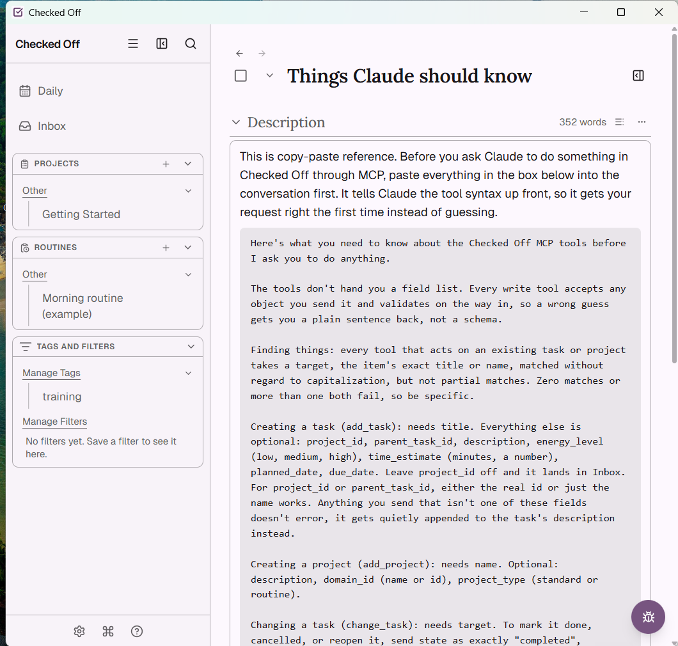Screen dimensions: 678x646
Task: Open search using magnifier icon
Action: click(191, 43)
